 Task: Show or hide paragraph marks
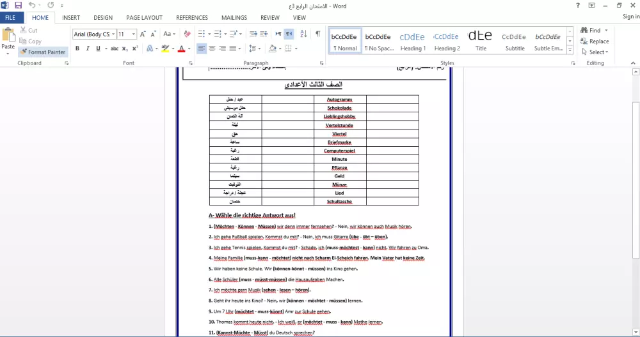(317, 34)
